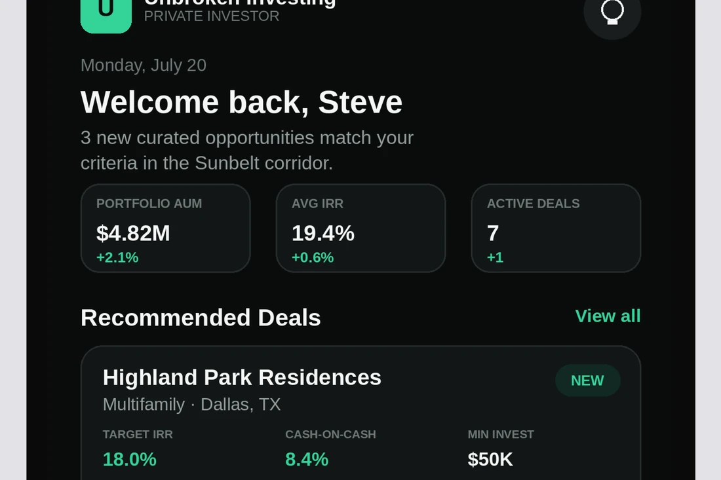Select the $4.82M portfolio value
Screen dimensions: 721x480
[x=133, y=233]
